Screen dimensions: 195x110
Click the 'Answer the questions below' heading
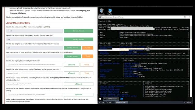pyautogui.click(x=18, y=23)
